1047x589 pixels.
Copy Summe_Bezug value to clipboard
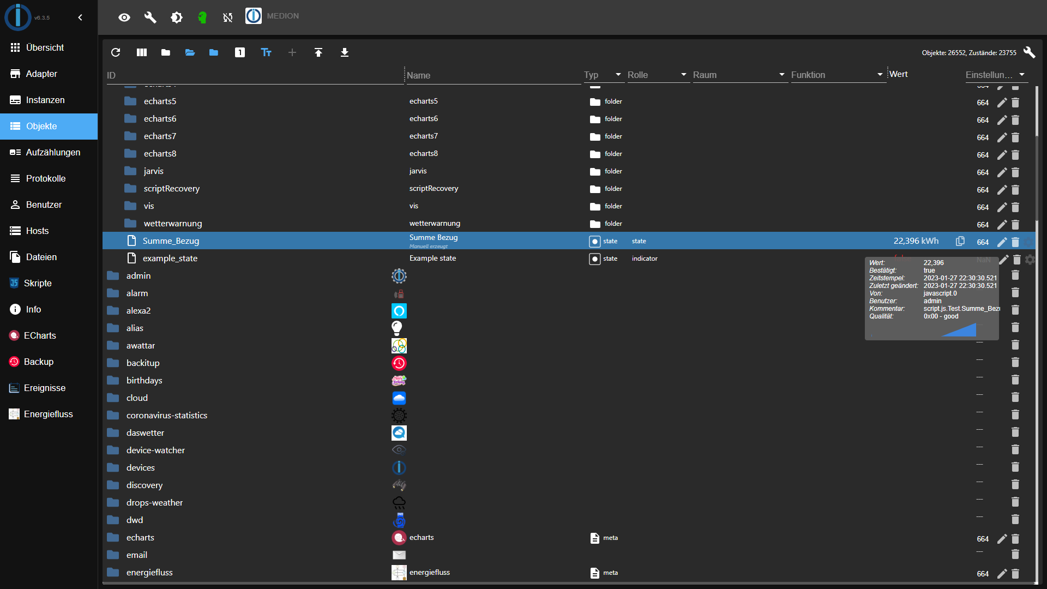(x=960, y=241)
